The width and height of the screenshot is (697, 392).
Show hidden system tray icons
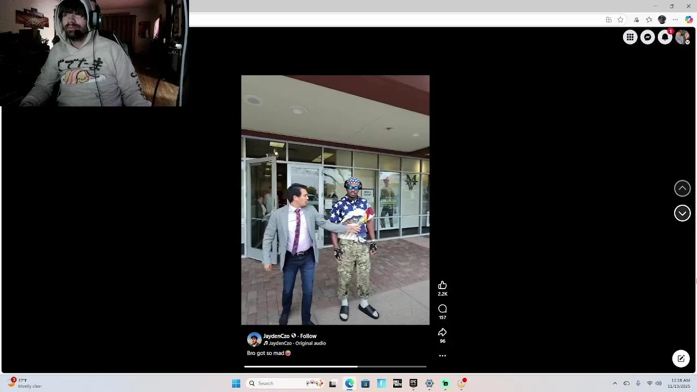[x=615, y=383]
